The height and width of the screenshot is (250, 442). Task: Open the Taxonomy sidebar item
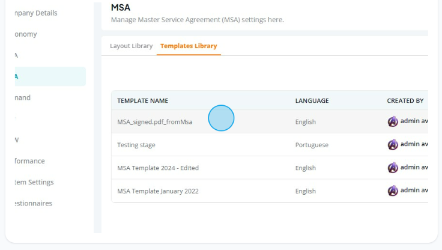coord(26,34)
